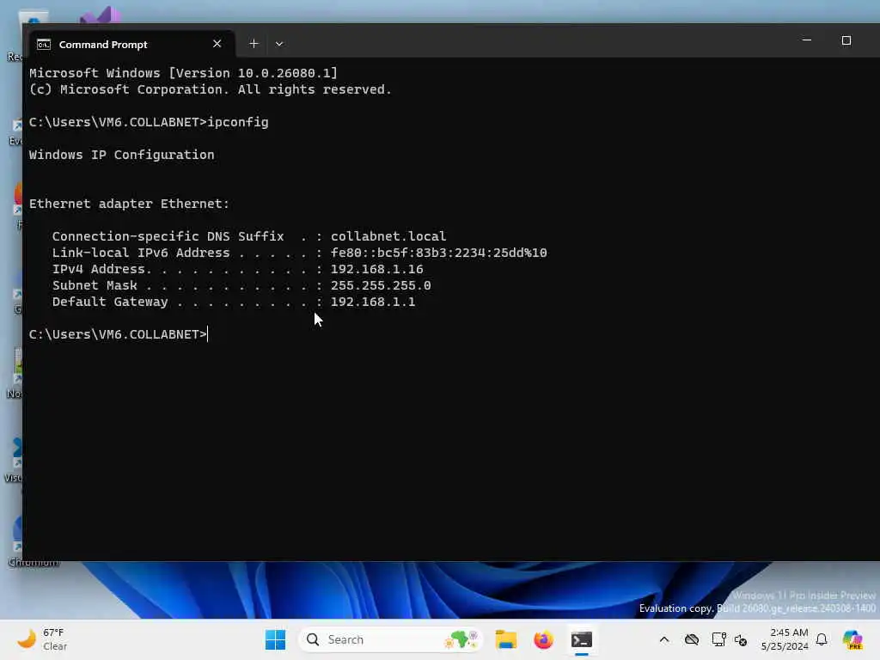Show hidden system tray icons

664,639
